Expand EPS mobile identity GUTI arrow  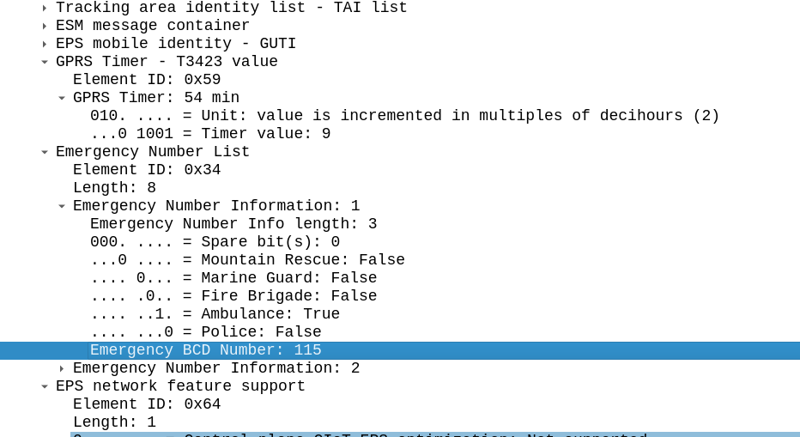click(x=45, y=44)
